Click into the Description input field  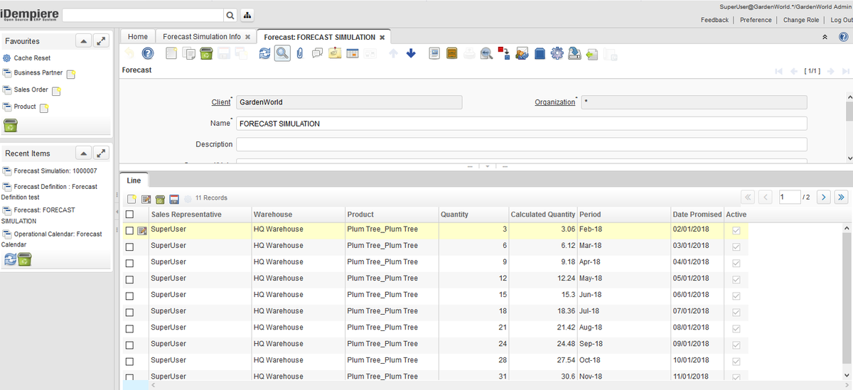pos(521,144)
